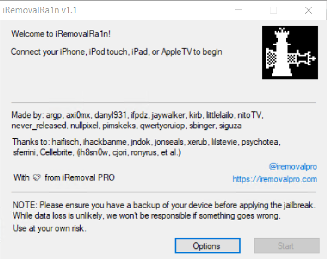Close the iRemovalRa1n v1.1 window

[308, 10]
